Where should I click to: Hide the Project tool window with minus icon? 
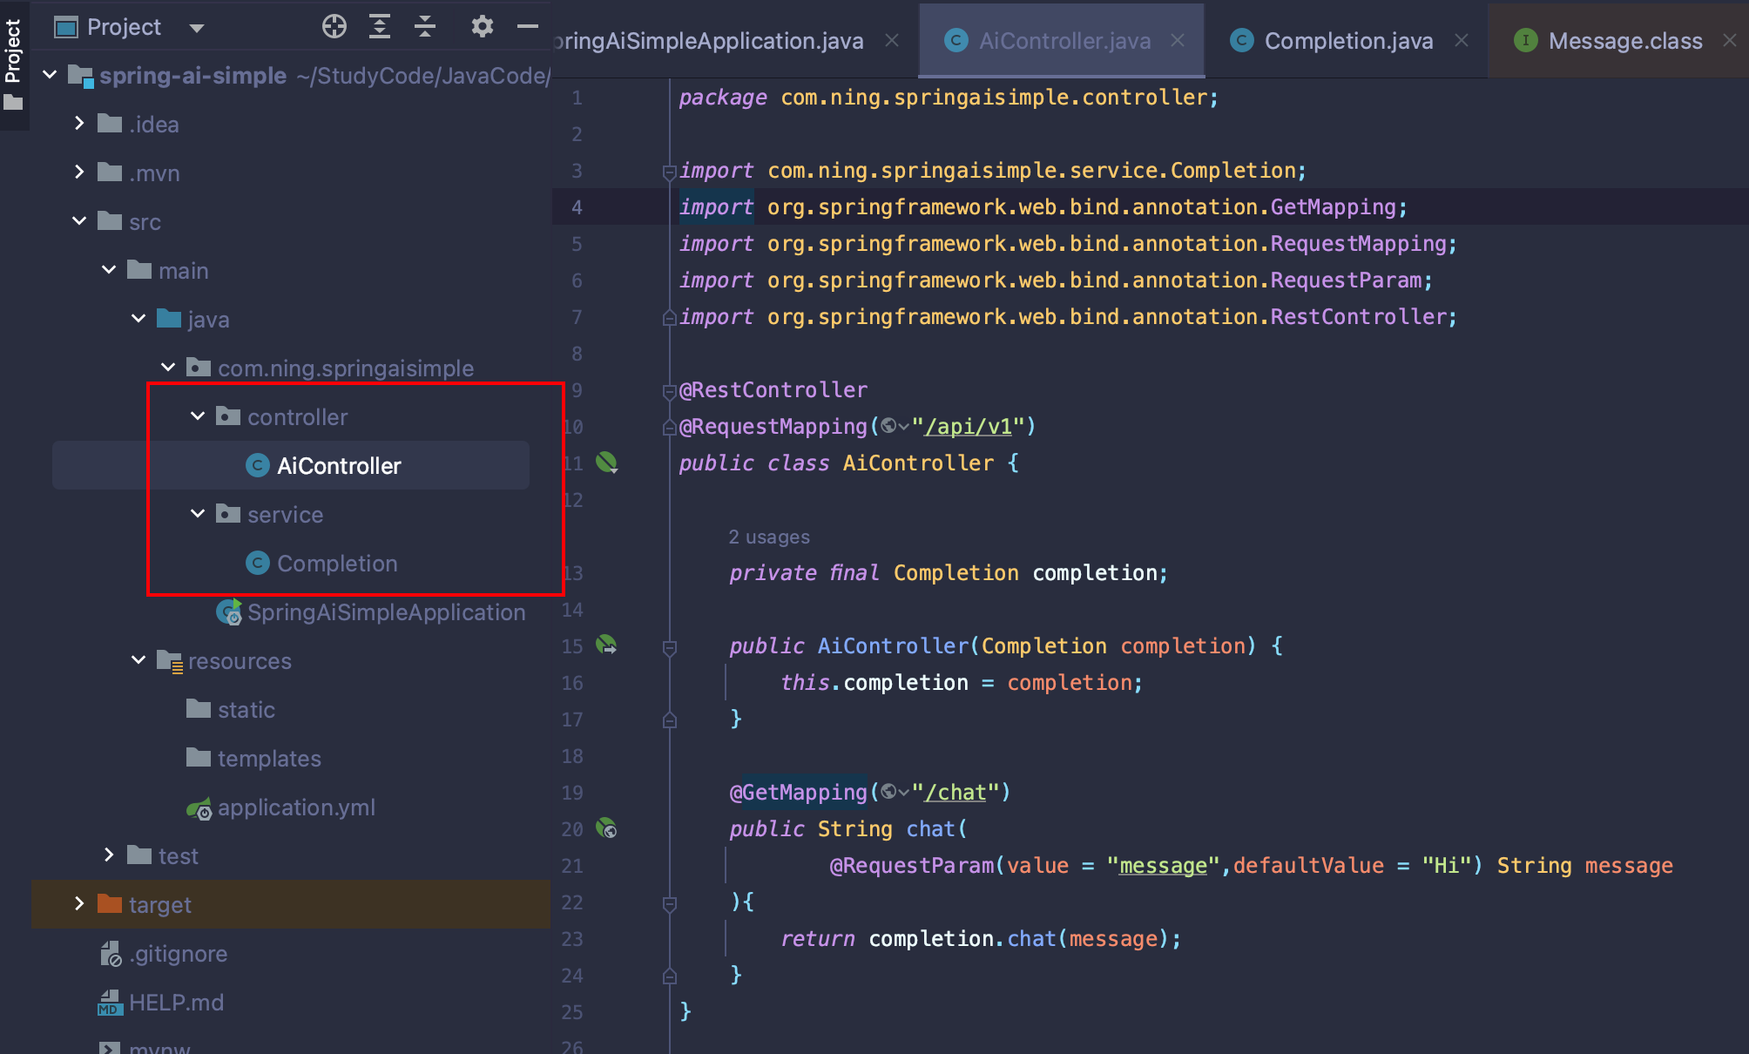(x=528, y=27)
